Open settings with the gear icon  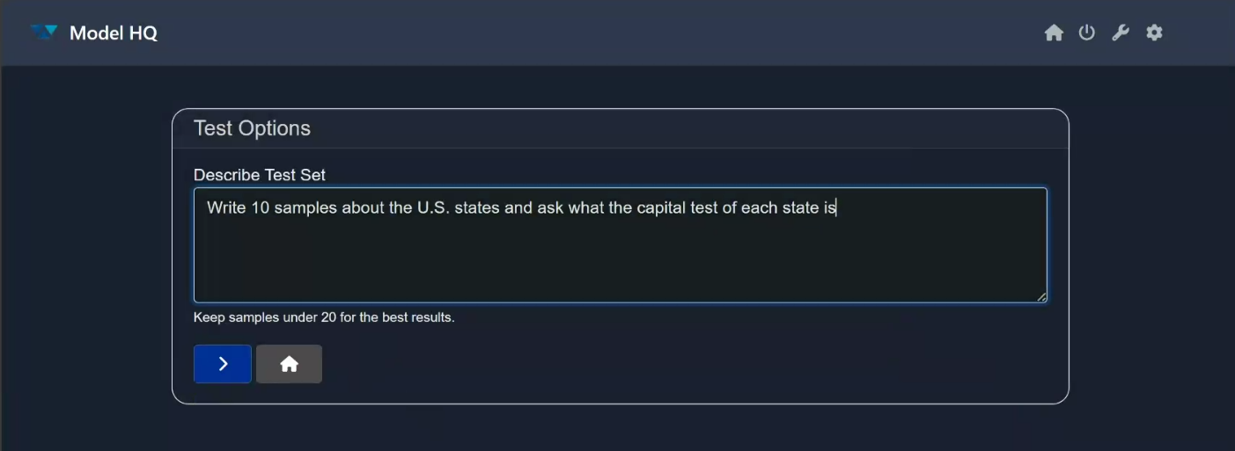pos(1154,33)
